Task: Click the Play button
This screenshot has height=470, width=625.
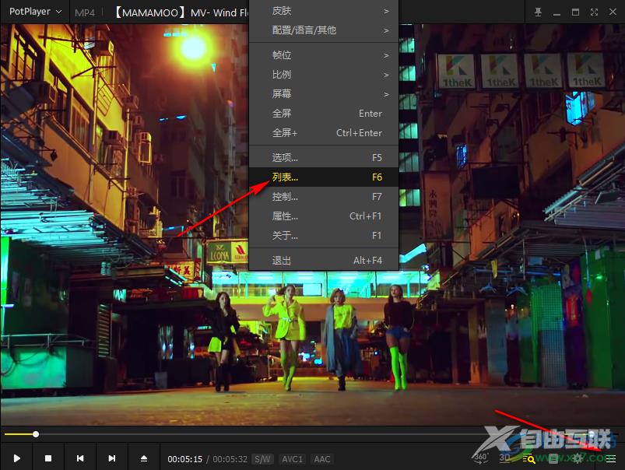Action: tap(17, 458)
